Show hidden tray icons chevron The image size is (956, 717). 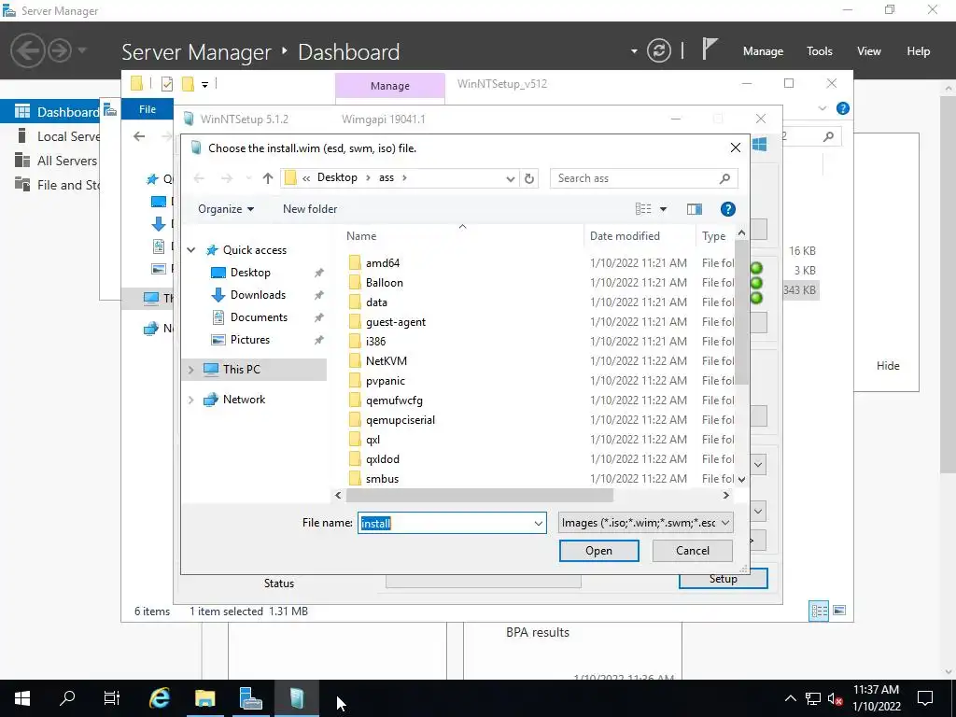790,698
